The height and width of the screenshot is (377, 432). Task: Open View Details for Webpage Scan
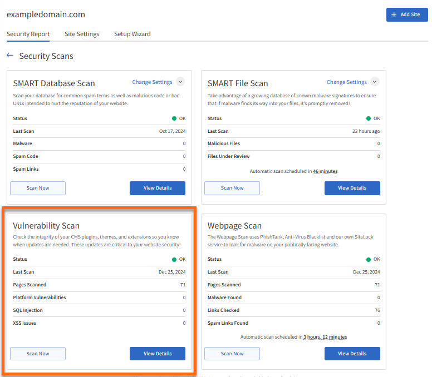click(352, 354)
